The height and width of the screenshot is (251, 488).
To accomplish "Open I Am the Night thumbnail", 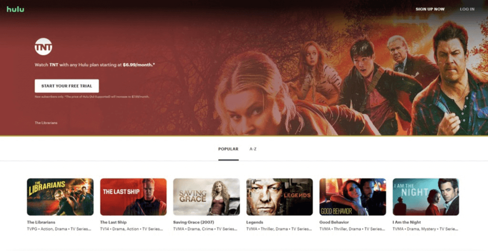I will coord(426,197).
